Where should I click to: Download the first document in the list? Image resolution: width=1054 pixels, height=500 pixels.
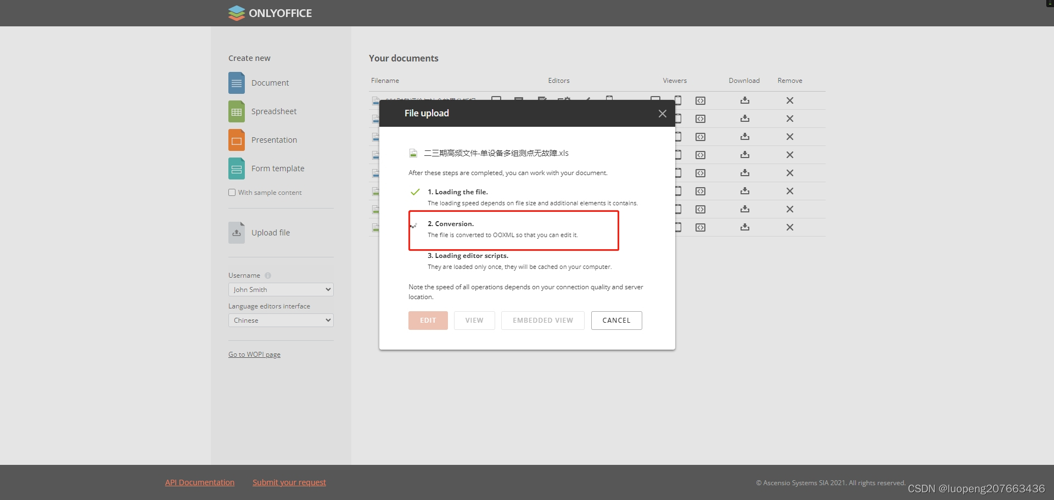tap(745, 100)
